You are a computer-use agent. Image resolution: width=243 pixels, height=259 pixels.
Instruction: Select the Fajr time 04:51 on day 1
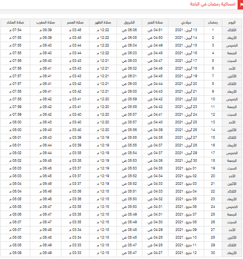(155, 30)
